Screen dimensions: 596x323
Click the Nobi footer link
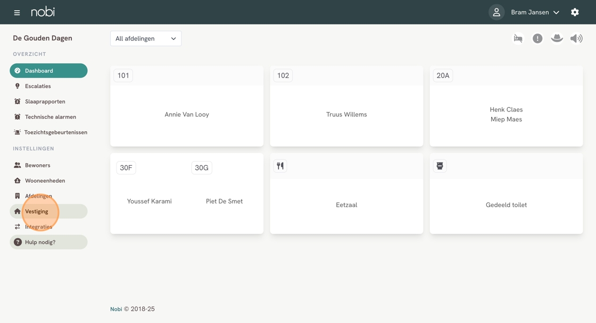(x=116, y=309)
